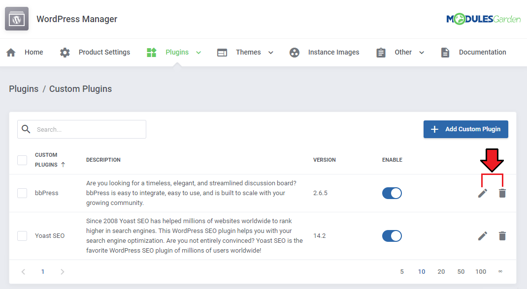Viewport: 527px width, 289px height.
Task: Disable the bbPress enable toggle
Action: 392,193
